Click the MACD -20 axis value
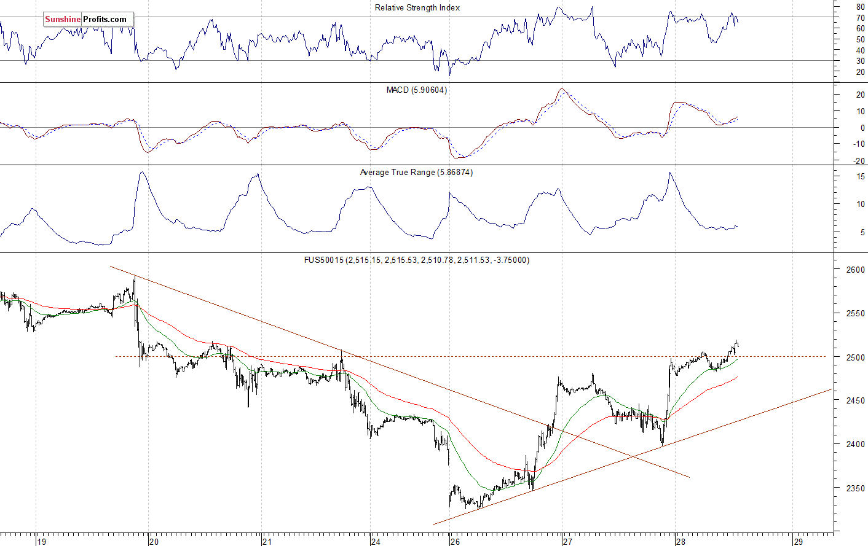 pyautogui.click(x=859, y=161)
